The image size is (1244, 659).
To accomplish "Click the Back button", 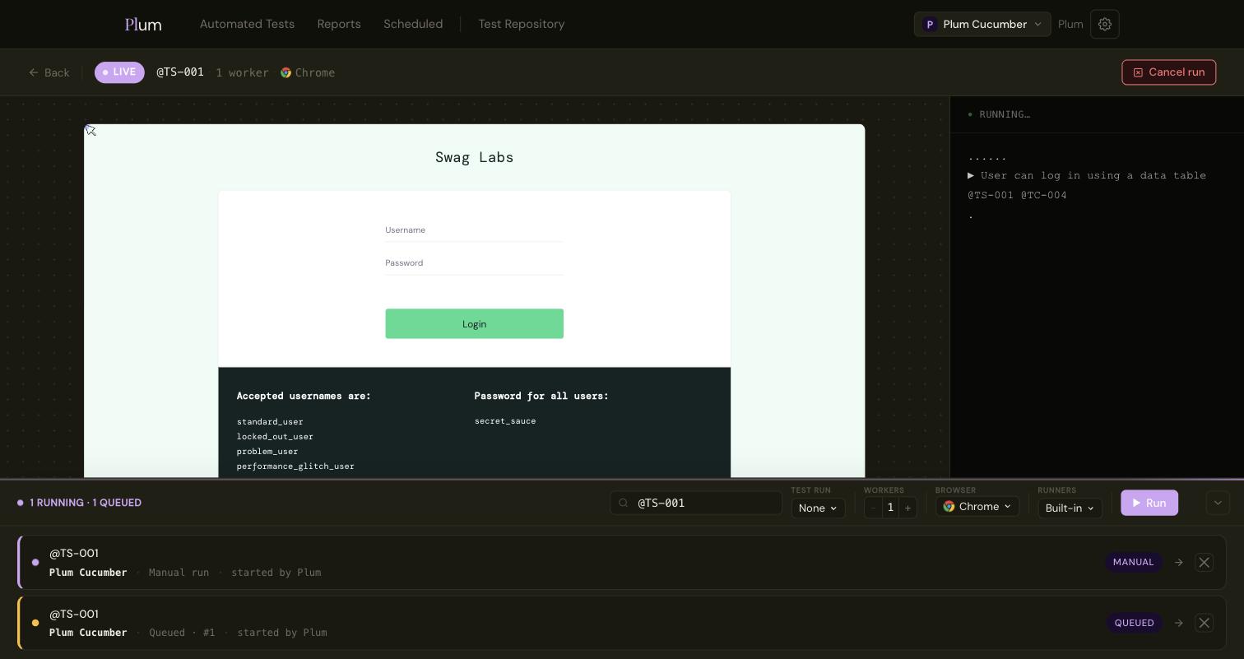I will coord(49,72).
